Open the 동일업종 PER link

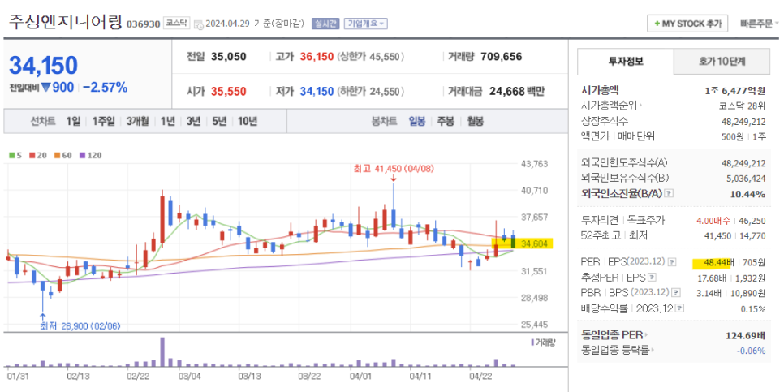(x=614, y=334)
